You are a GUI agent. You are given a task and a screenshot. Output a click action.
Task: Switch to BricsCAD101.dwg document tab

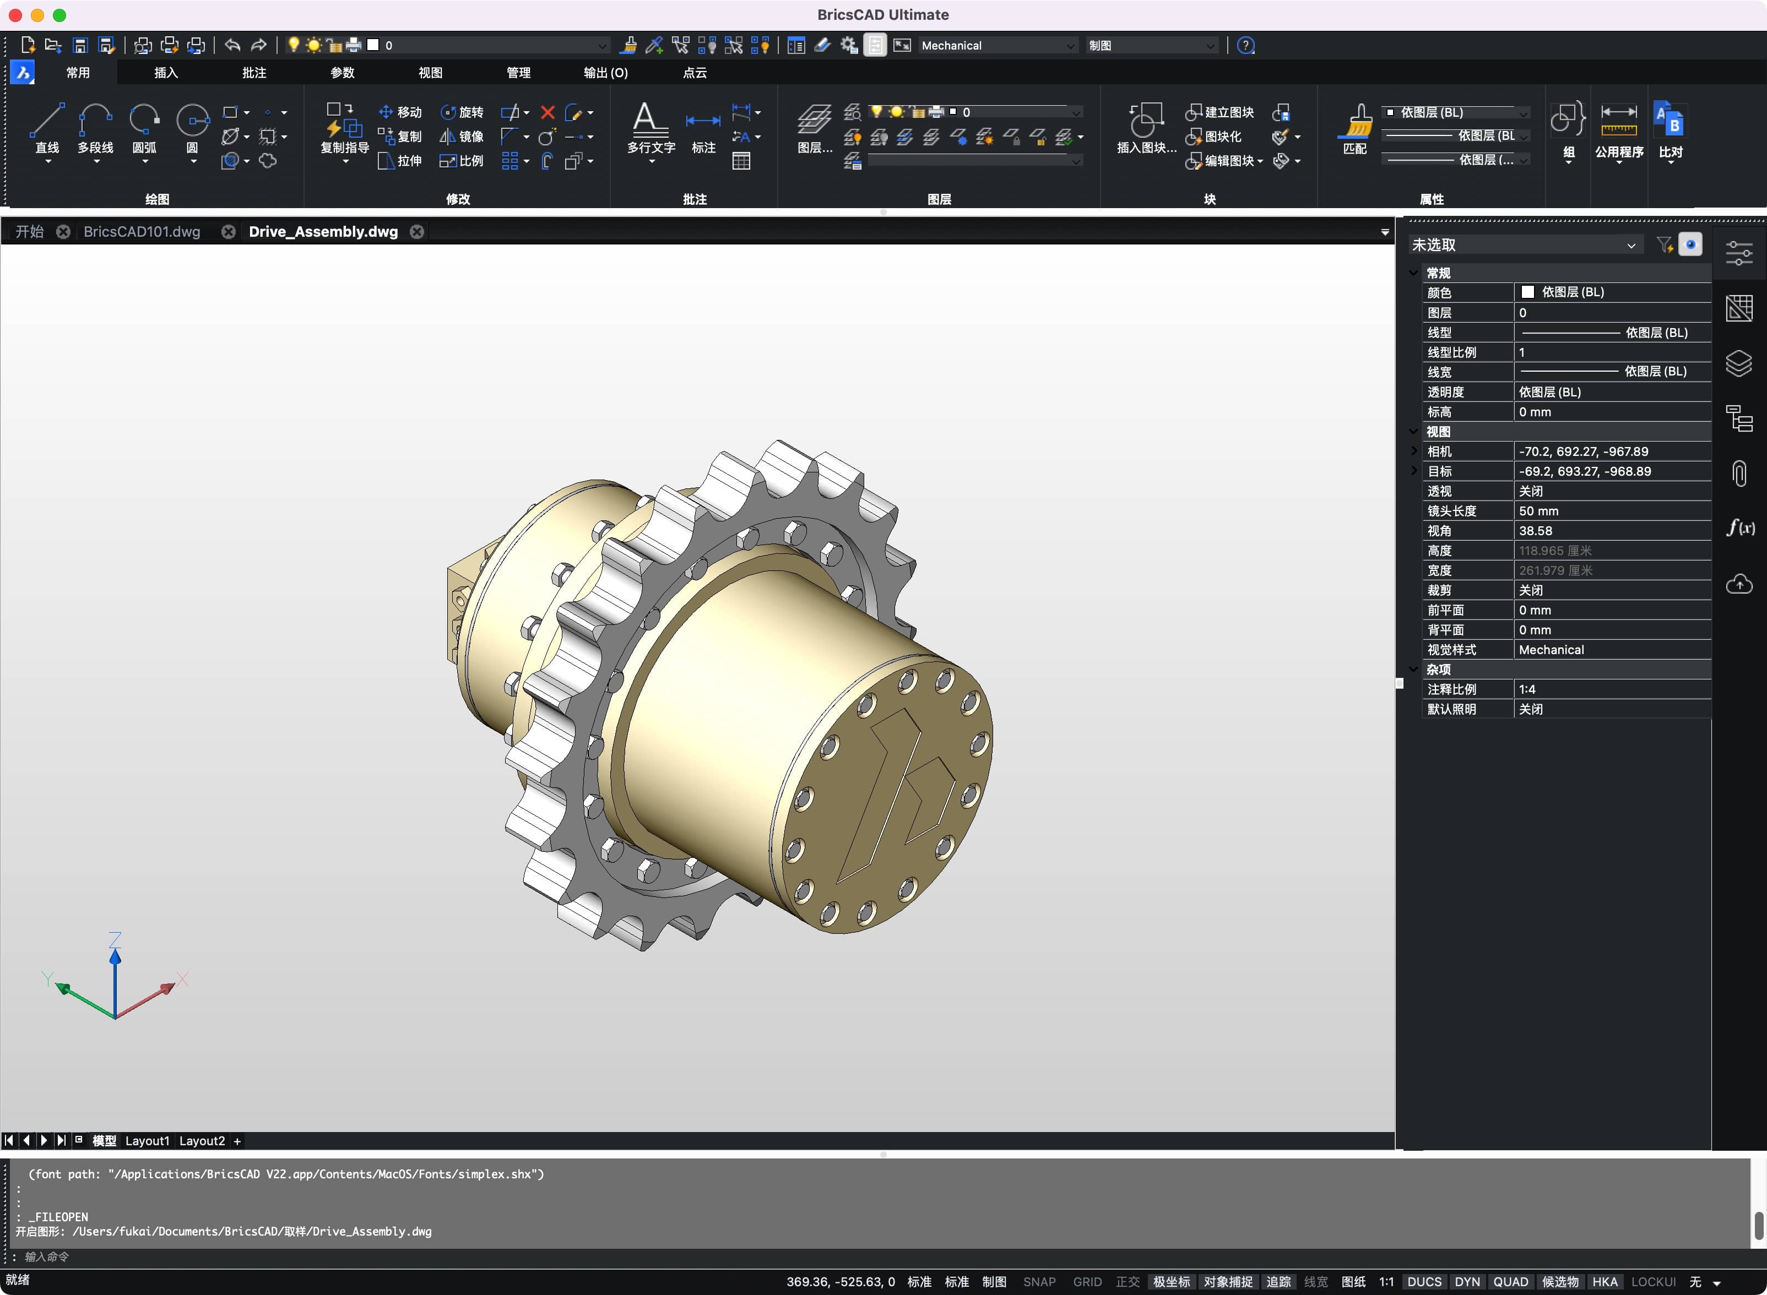[x=142, y=231]
